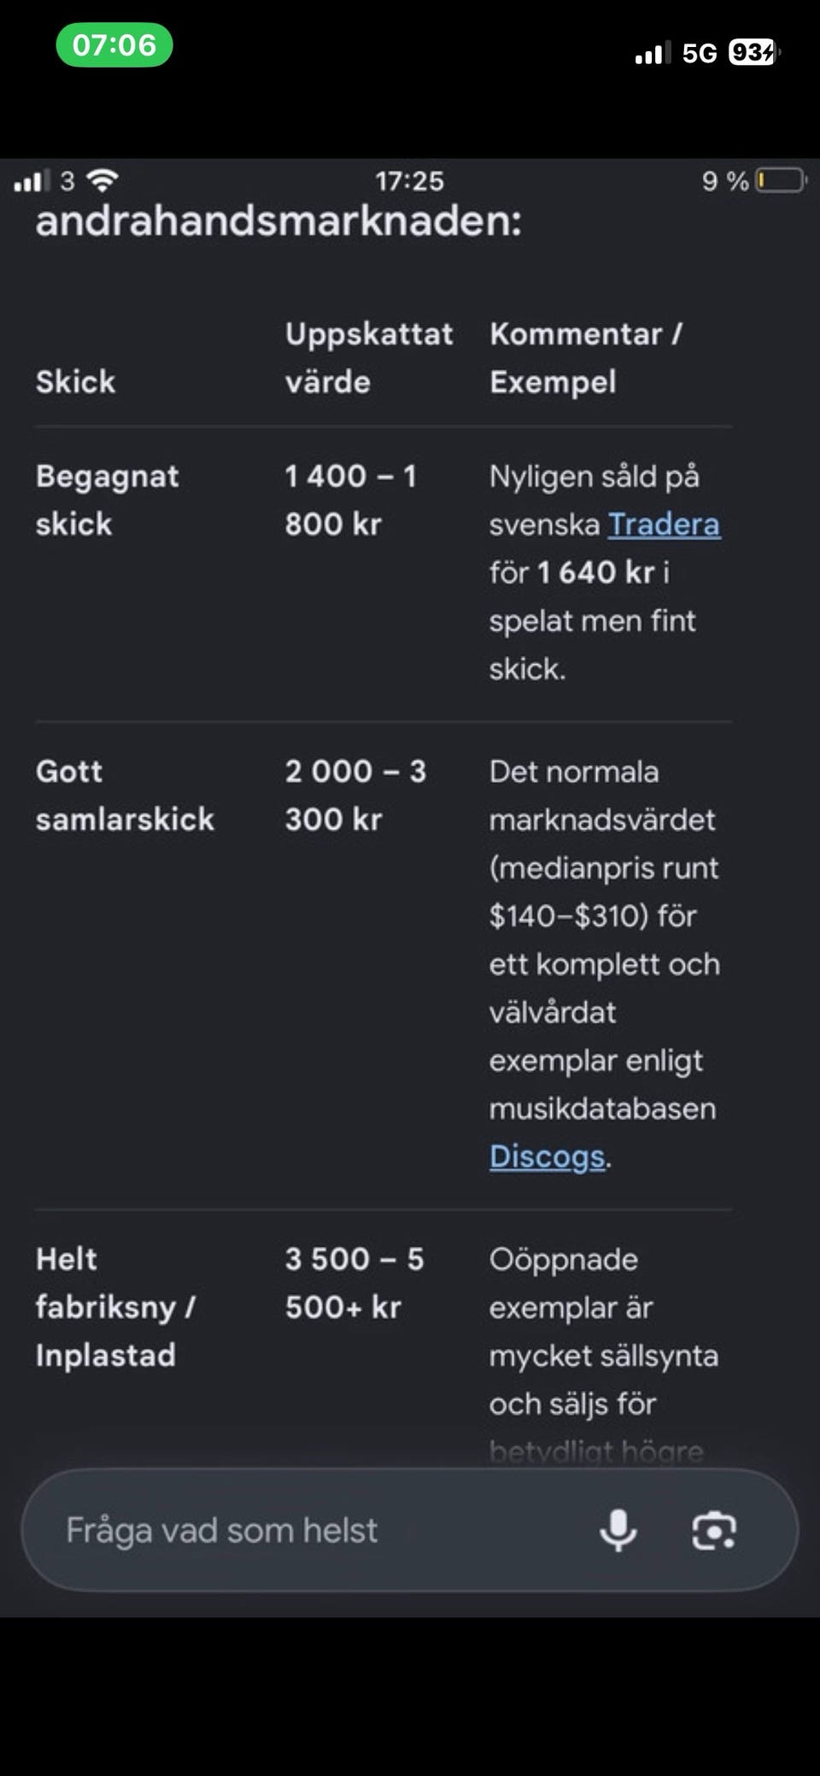Tap the microphone voice input icon
Image resolution: width=820 pixels, height=1776 pixels.
click(x=618, y=1530)
